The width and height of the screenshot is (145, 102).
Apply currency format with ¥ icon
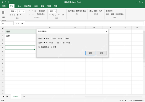click(50, 15)
